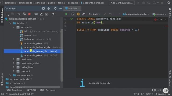Click the 4 spaces indent setting
This screenshot has width=172, height=96.
[x=160, y=94]
